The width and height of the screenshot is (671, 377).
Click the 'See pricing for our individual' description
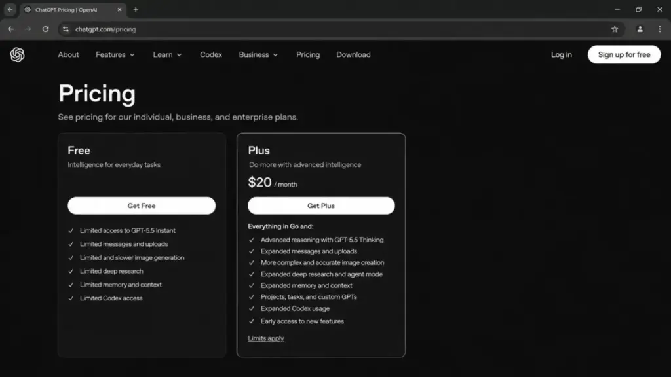tap(178, 117)
